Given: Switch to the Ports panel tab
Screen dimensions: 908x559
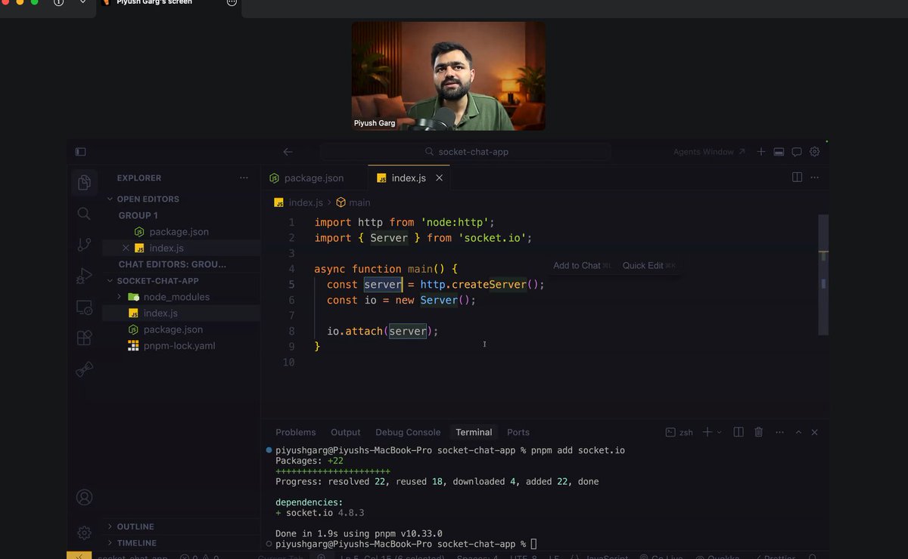Looking at the screenshot, I should point(518,432).
